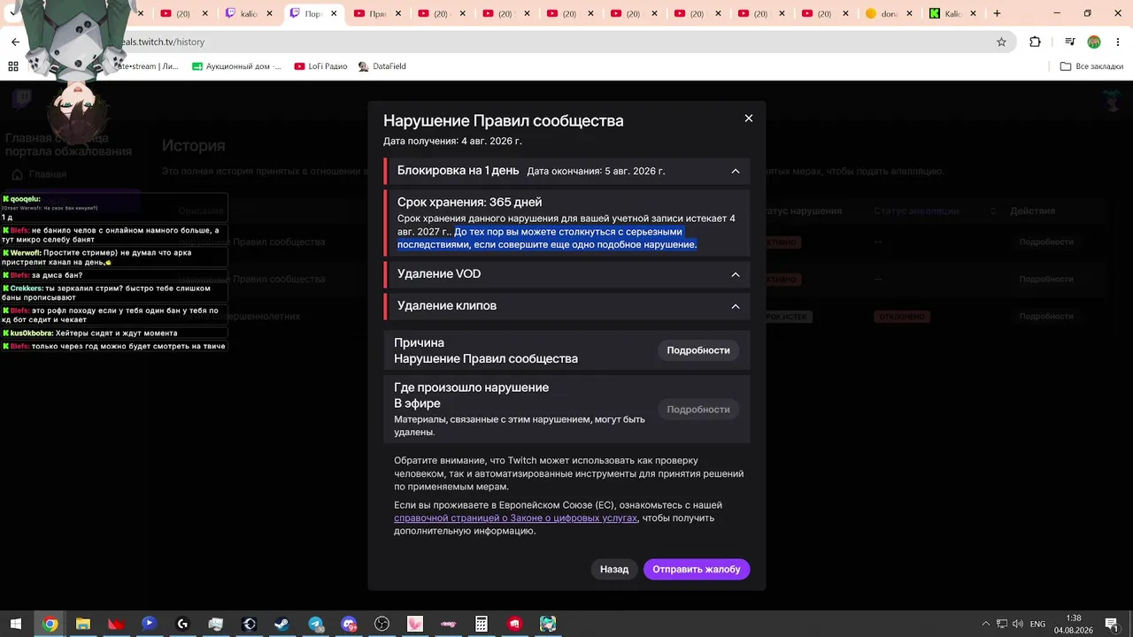The width and height of the screenshot is (1133, 637).
Task: Open Steam from the taskbar
Action: [281, 624]
